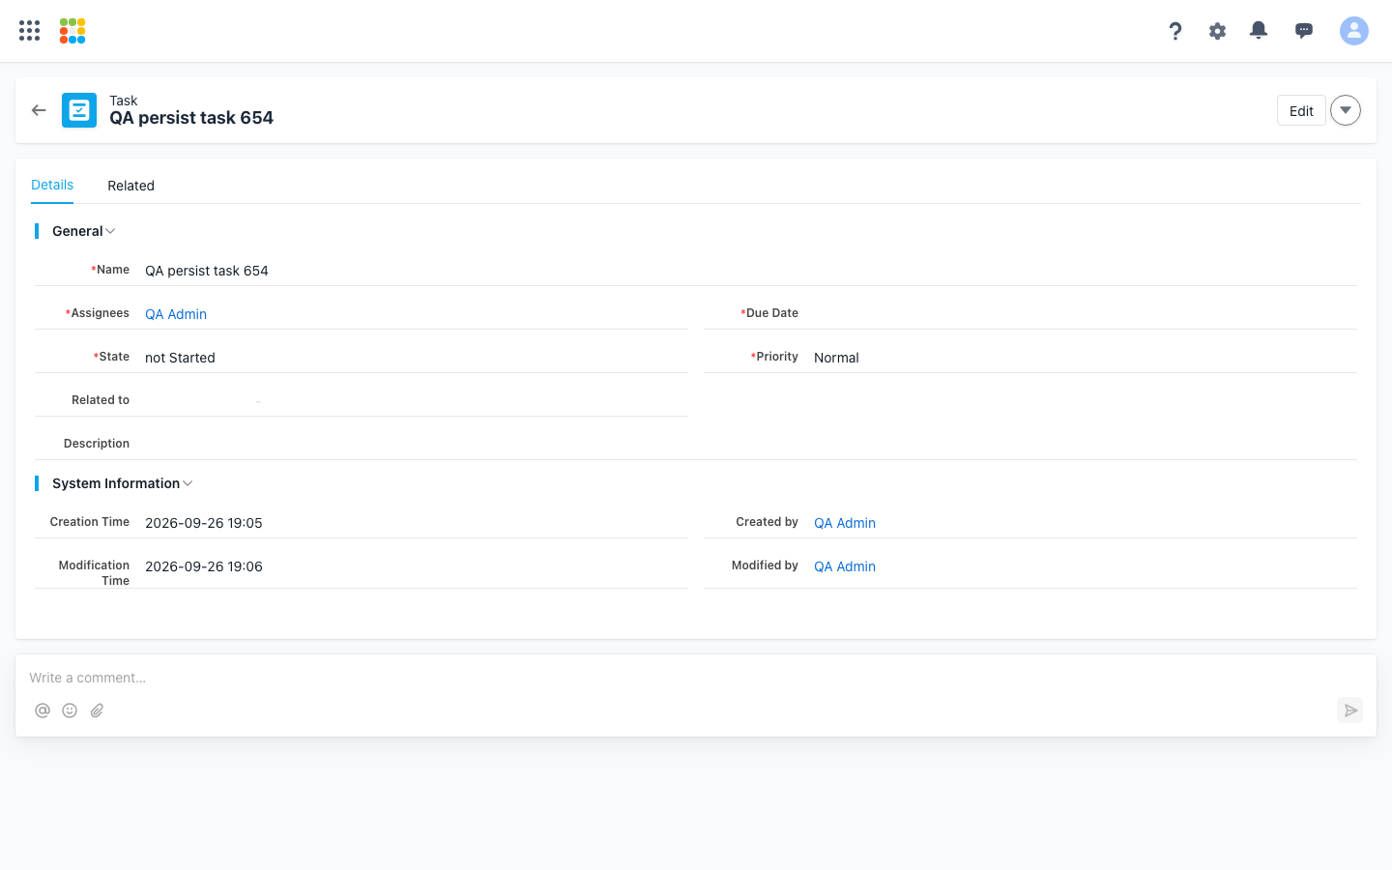
Task: Click the colorful dots home logo
Action: [72, 31]
